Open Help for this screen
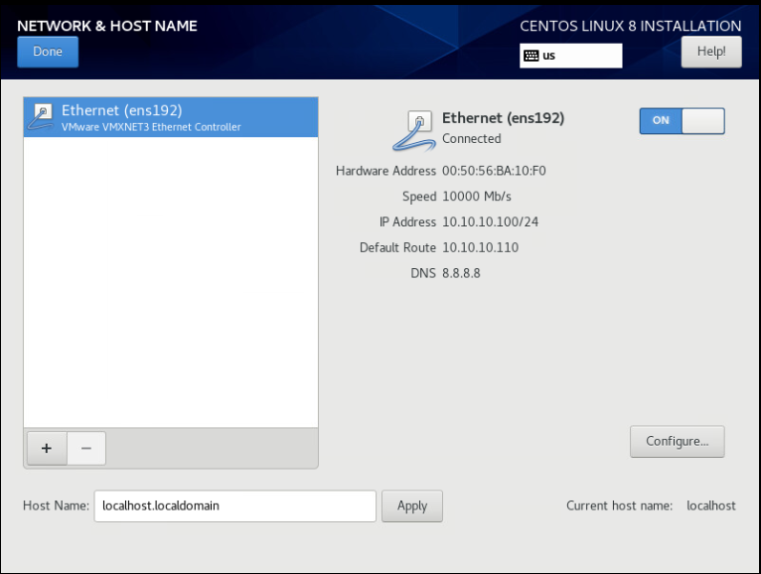 (711, 52)
